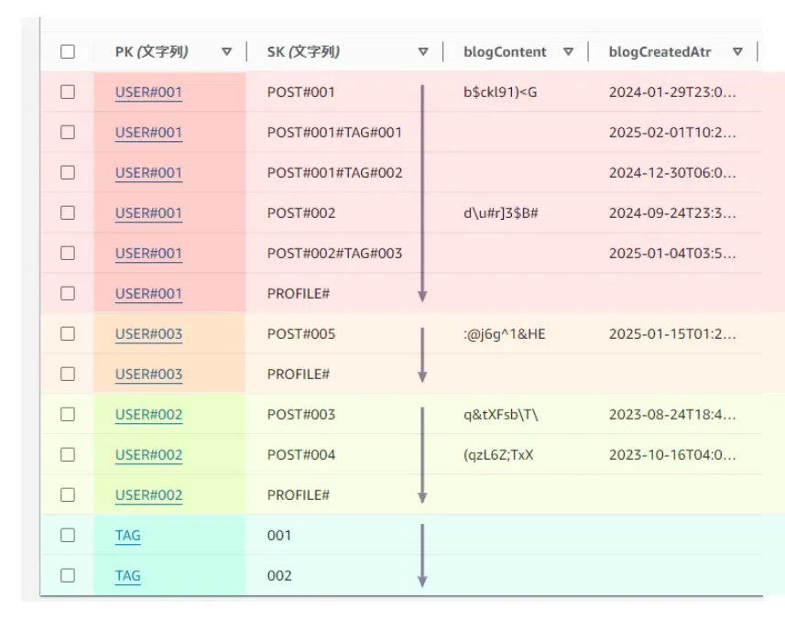Select the POST#003 sort key cell
This screenshot has height=620, width=785.
tap(300, 414)
